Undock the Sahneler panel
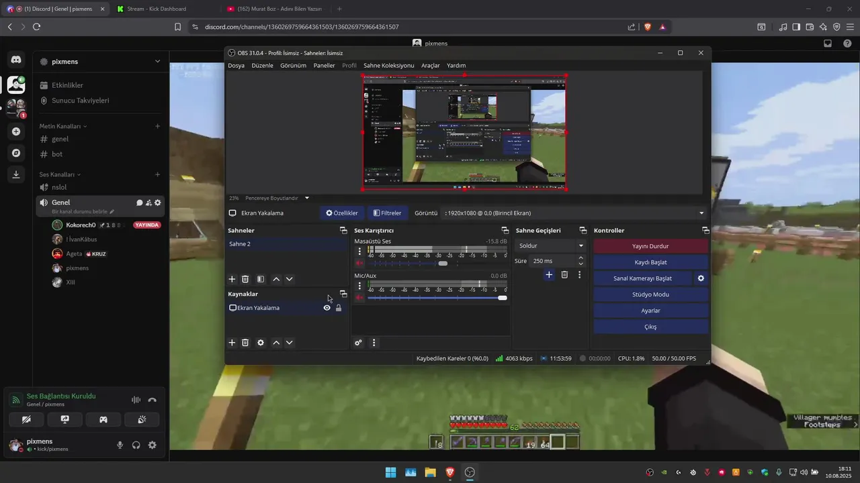Screen dimensions: 860x483 pos(343,231)
